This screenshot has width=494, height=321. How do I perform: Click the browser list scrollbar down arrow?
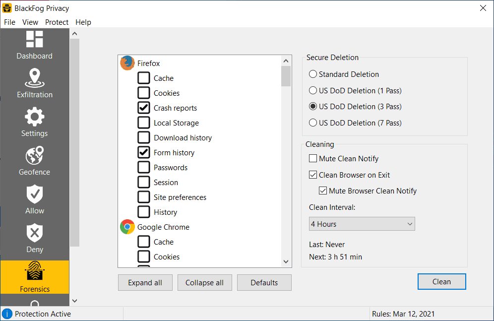pyautogui.click(x=286, y=261)
